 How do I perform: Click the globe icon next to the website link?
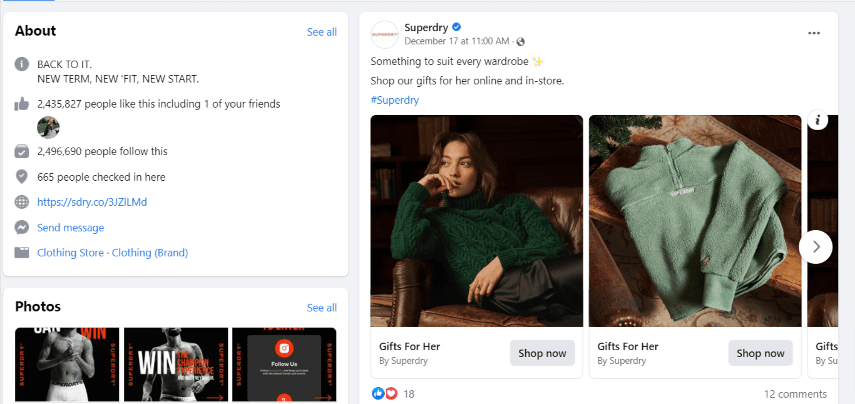click(x=21, y=202)
